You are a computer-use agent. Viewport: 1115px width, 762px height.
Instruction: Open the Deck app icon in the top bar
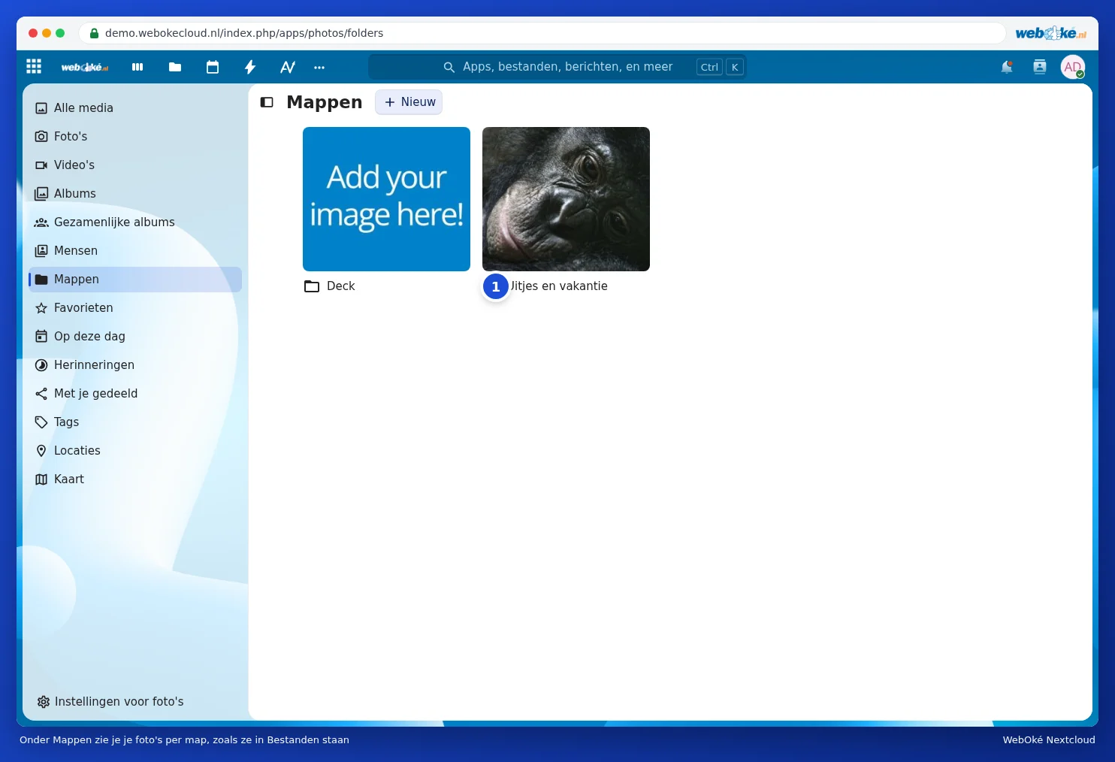pos(137,67)
